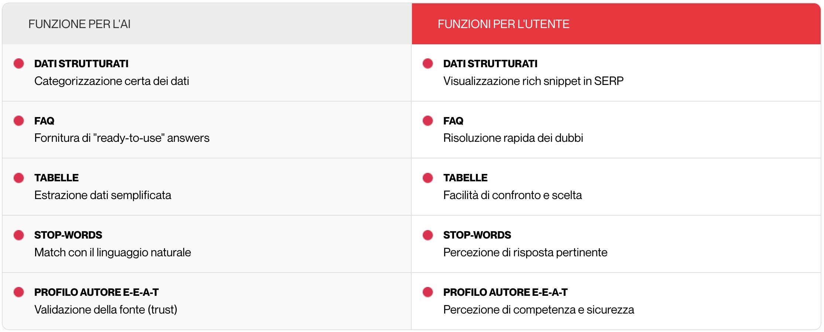Click the red bullet beside AI column DATI STRUTTURATI
Viewport: 824px width, 332px height.
(x=19, y=64)
